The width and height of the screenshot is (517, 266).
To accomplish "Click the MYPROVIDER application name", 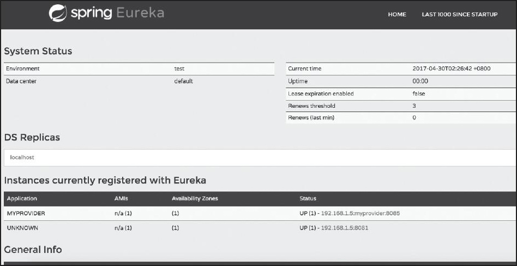I will click(26, 213).
